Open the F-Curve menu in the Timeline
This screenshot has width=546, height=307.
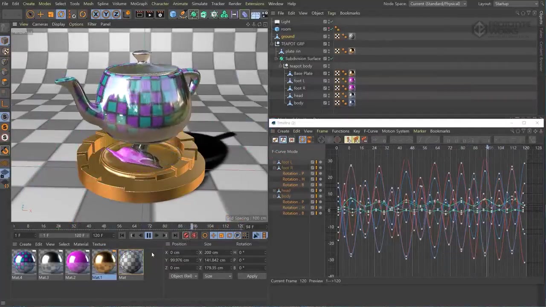pyautogui.click(x=371, y=131)
